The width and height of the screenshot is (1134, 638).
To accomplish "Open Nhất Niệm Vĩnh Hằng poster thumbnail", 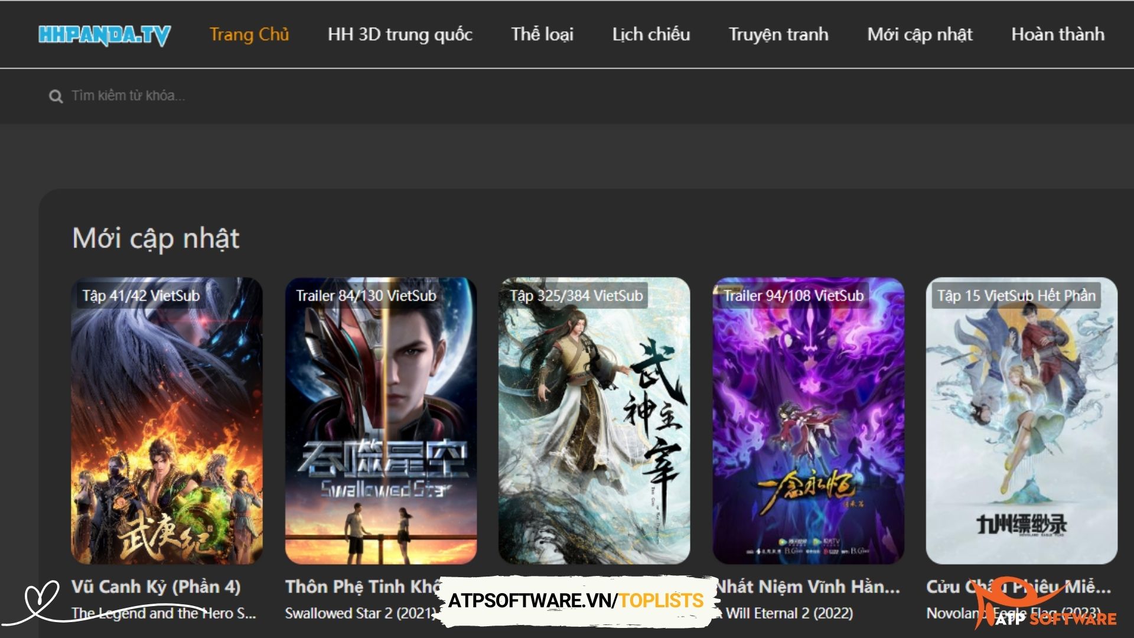I will [809, 421].
